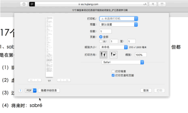The width and height of the screenshot is (188, 113).
Task: Click the 打印 print button
Action: (x=159, y=90)
